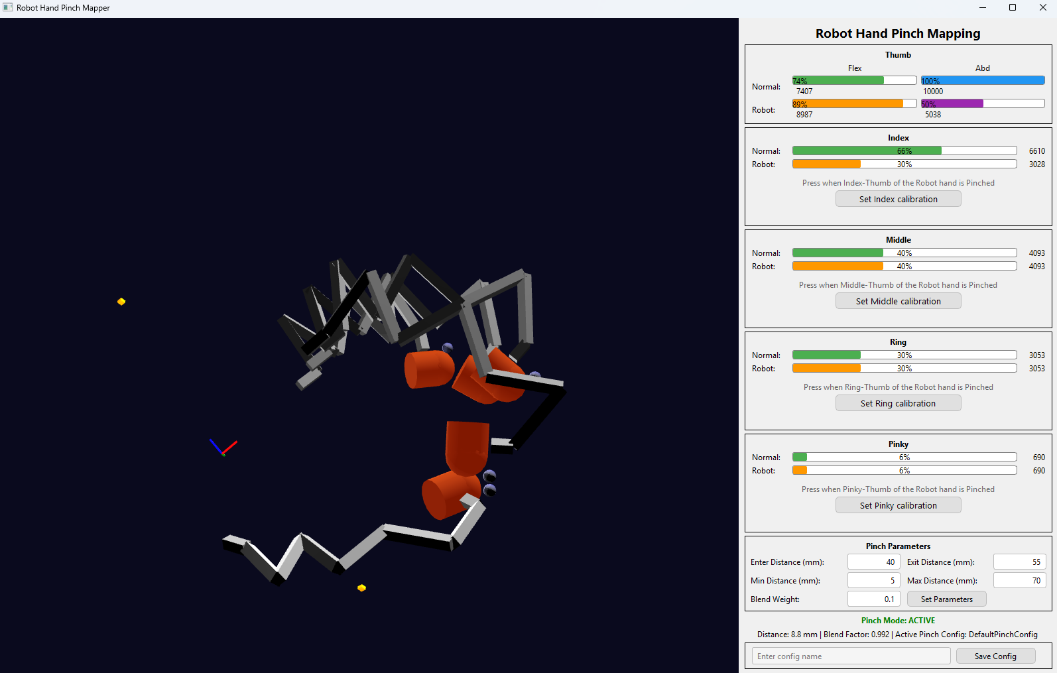Click the Index Robot orange progress bar
This screenshot has height=673, width=1057.
click(904, 164)
